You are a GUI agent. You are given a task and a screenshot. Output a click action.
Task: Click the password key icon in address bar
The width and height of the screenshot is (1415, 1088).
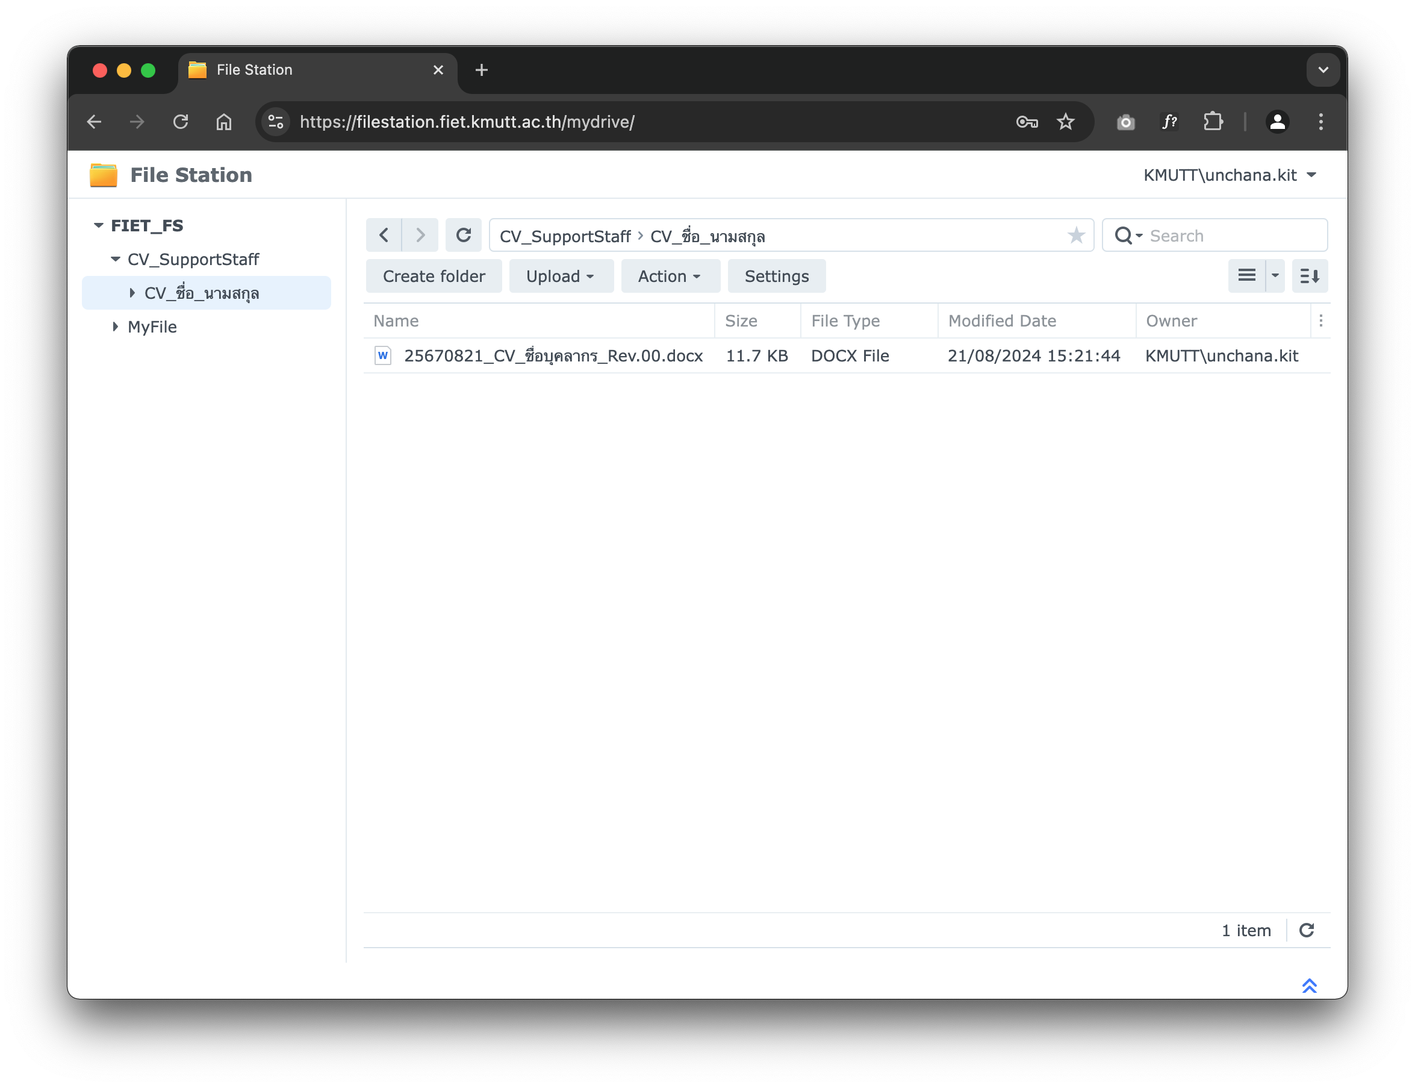tap(1027, 122)
